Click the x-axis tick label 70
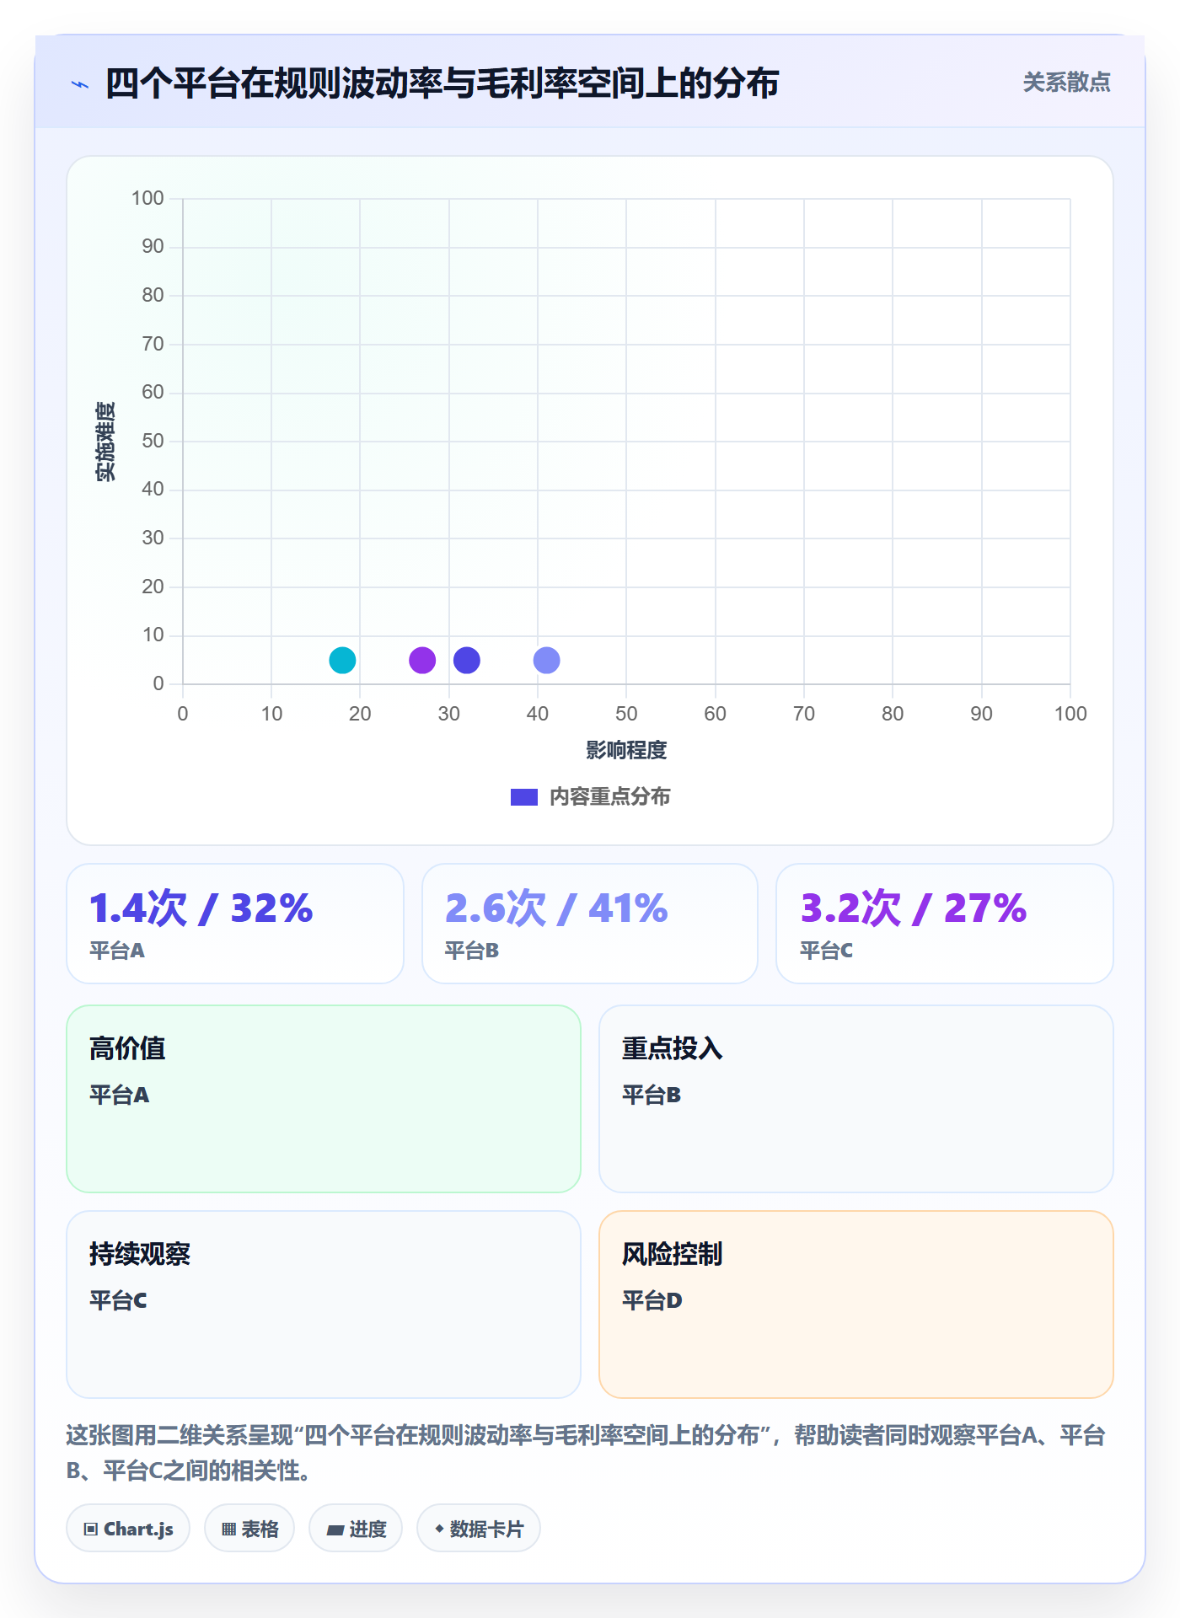Screen dimensions: 1180x1618 click(804, 714)
